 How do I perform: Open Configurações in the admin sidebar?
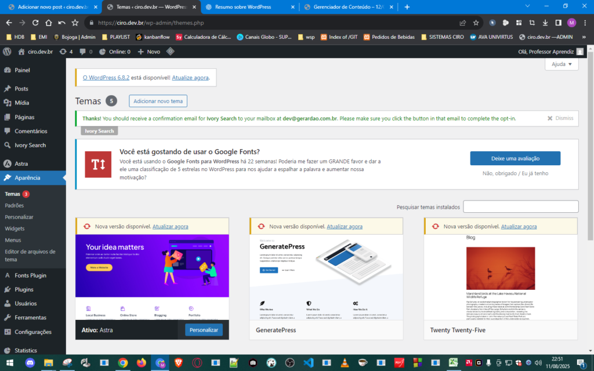33,332
